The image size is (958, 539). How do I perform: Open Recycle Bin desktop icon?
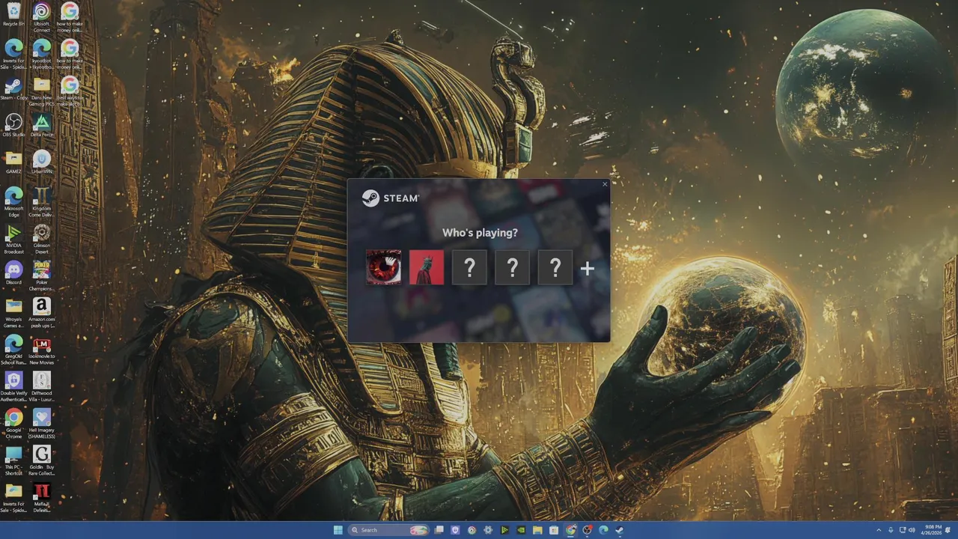tap(13, 14)
